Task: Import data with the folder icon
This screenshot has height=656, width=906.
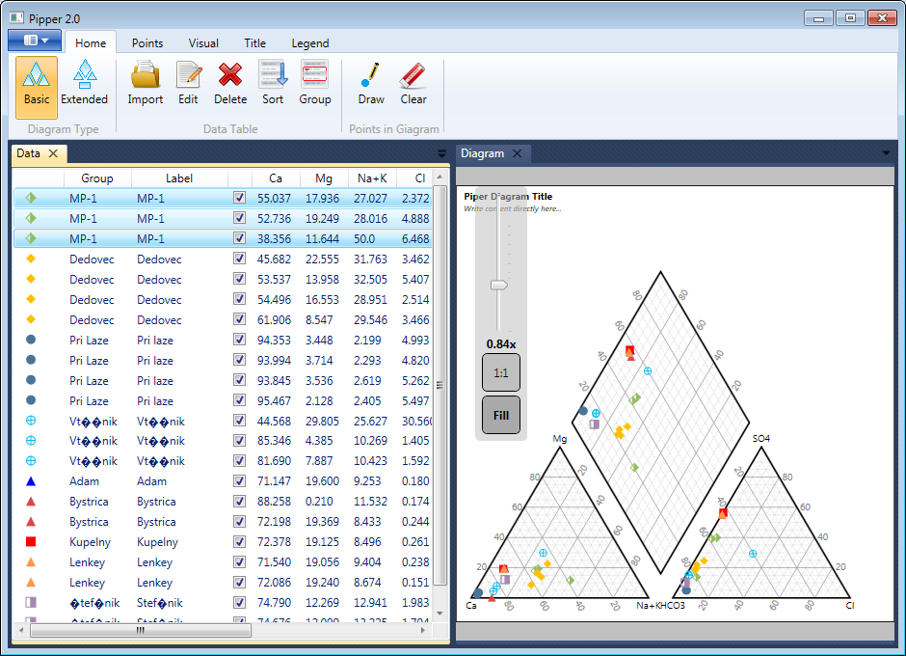Action: [145, 83]
